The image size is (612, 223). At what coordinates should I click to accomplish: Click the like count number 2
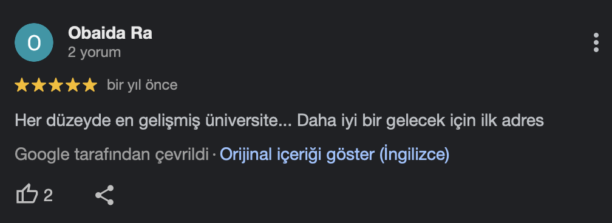coord(47,195)
